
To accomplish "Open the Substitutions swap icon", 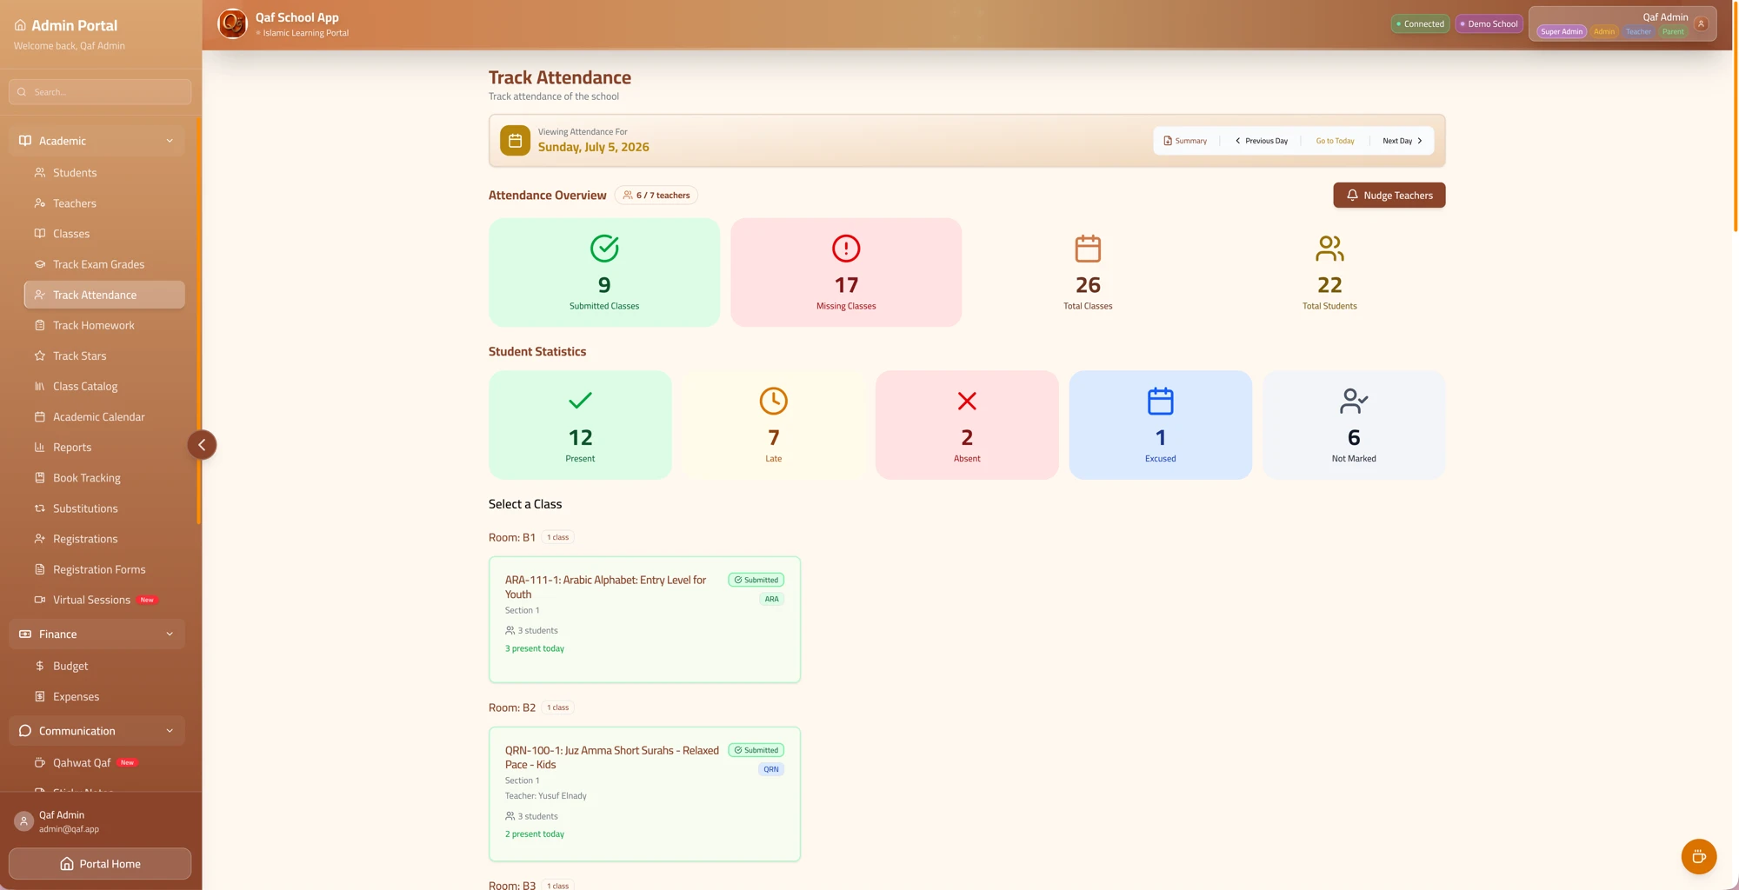I will (39, 508).
